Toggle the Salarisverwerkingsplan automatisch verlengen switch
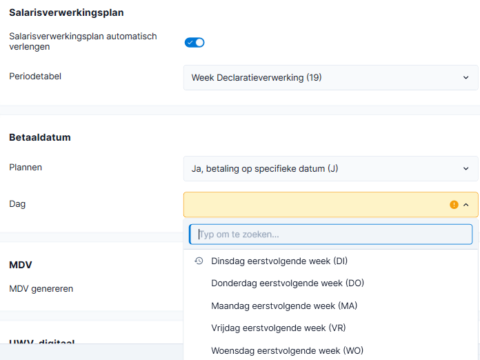480x360 pixels. pyautogui.click(x=194, y=43)
